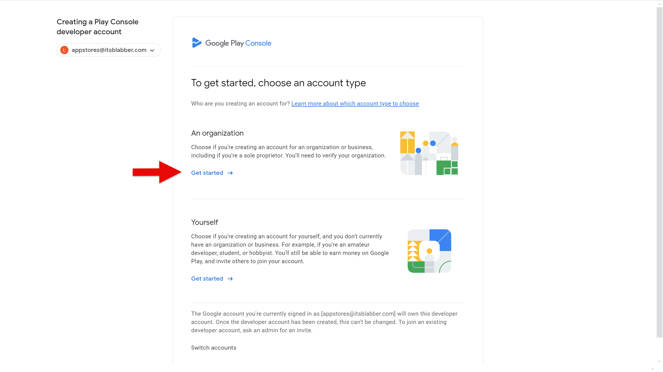Screen dimensions: 663x372
Task: Select the Yourself account type heading
Action: [204, 222]
